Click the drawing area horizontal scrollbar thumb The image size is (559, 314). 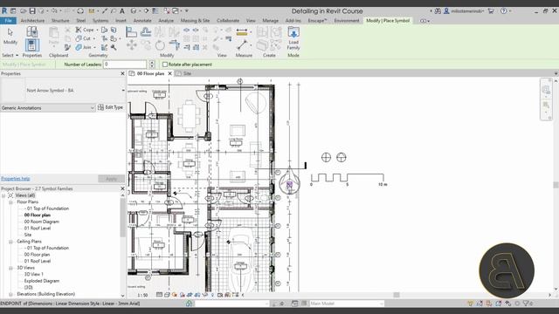[x=396, y=295]
